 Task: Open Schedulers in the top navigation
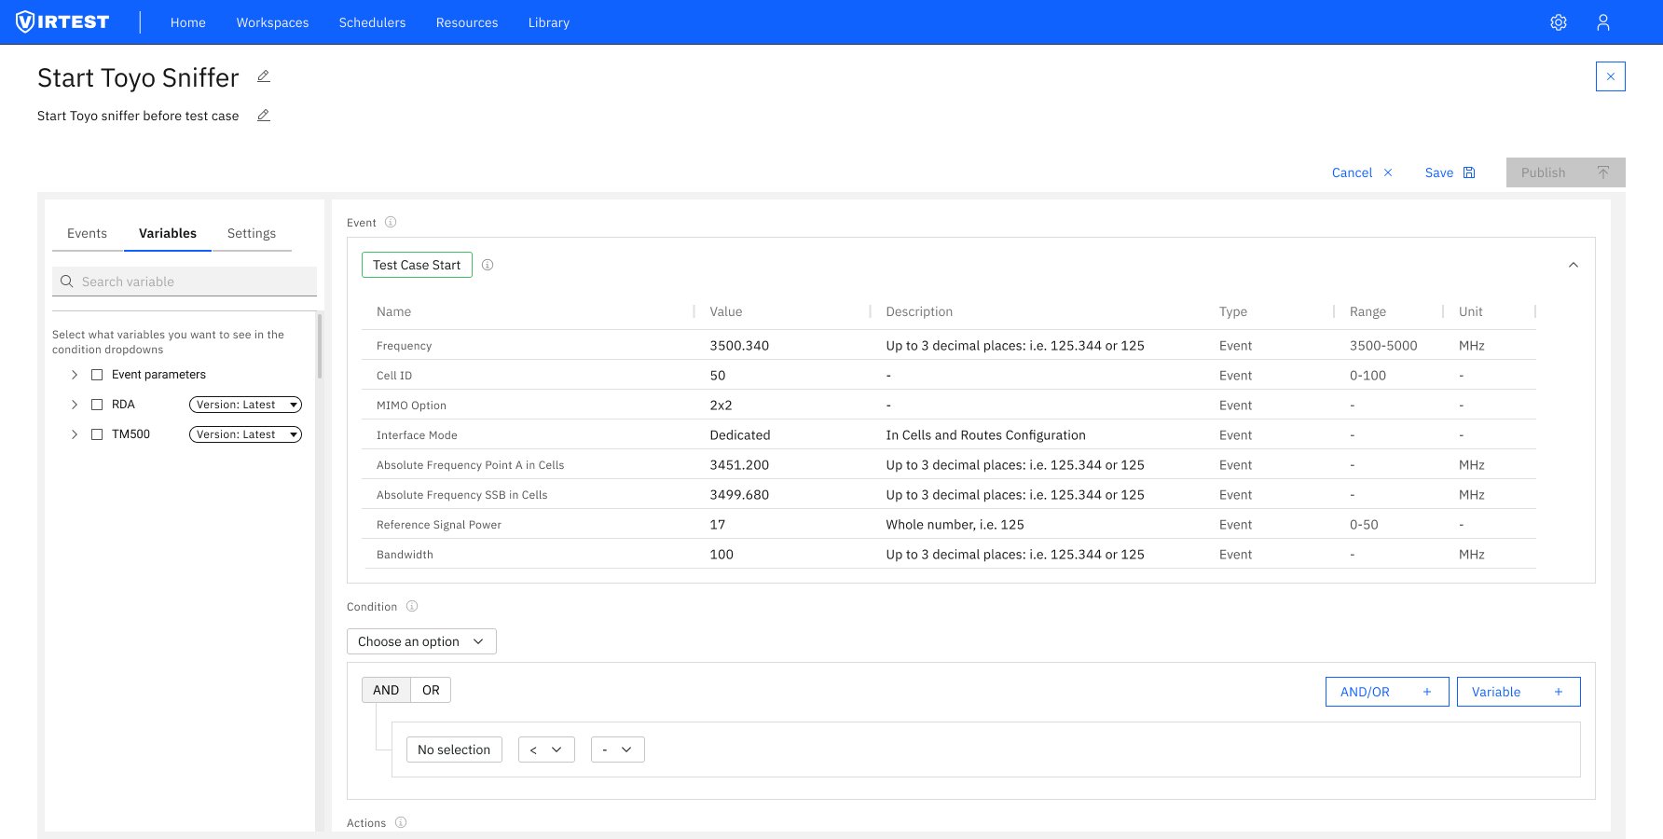pyautogui.click(x=372, y=22)
